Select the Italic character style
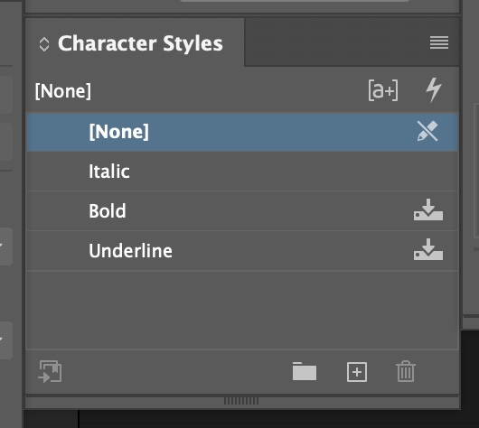The image size is (479, 428). coord(242,172)
